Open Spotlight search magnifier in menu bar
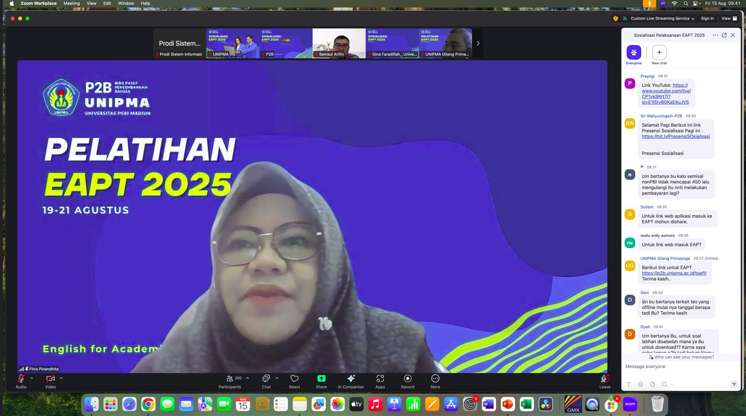Screen dimensions: 746x416 coord(686,3)
